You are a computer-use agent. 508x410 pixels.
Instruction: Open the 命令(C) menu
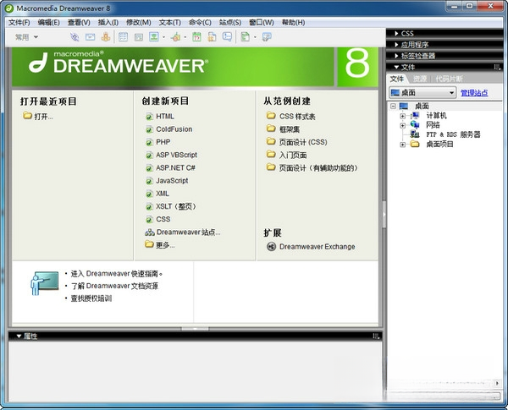point(200,22)
